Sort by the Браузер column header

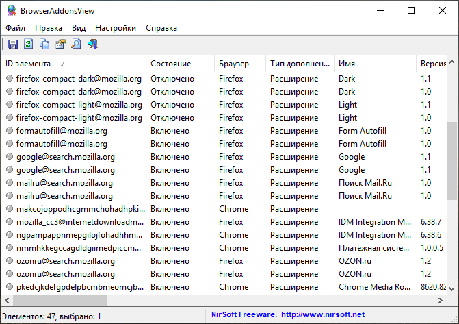coord(240,64)
